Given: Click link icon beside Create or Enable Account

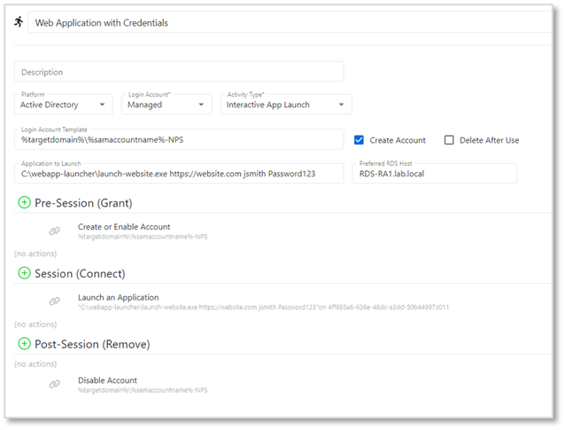Looking at the screenshot, I should (x=54, y=231).
